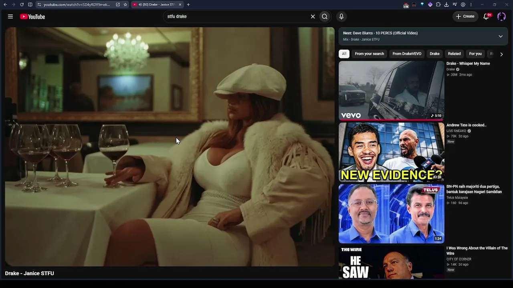Click the '70K 2d ago' view count text
Image resolution: width=513 pixels, height=288 pixels.
[x=457, y=136]
